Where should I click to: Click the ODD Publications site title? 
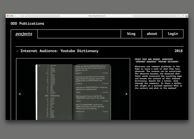[x=27, y=24]
